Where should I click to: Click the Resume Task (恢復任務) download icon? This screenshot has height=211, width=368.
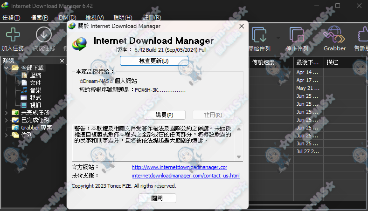click(x=44, y=34)
